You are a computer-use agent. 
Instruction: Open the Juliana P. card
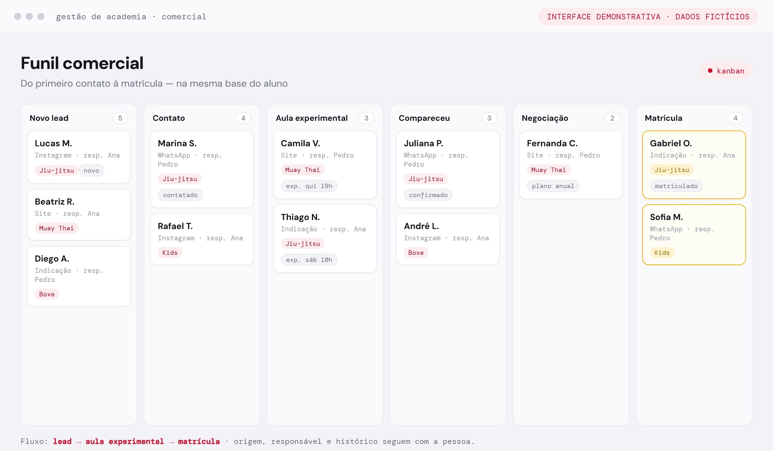[448, 169]
